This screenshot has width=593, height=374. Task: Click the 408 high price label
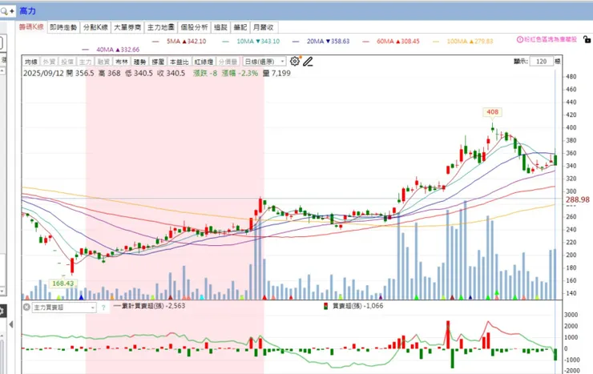click(492, 112)
